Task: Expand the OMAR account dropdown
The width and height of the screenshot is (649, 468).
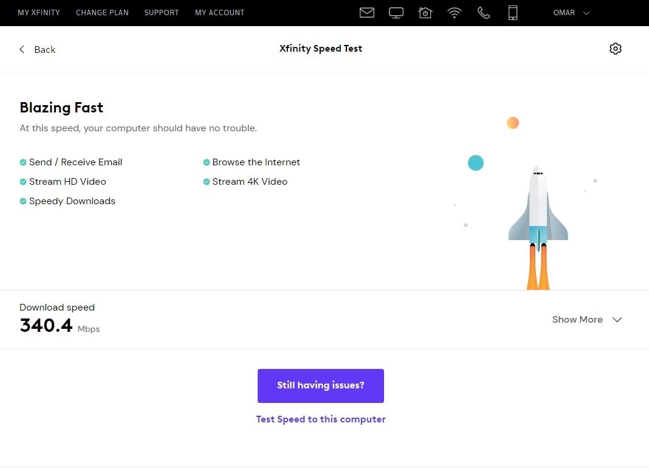Action: click(x=571, y=13)
